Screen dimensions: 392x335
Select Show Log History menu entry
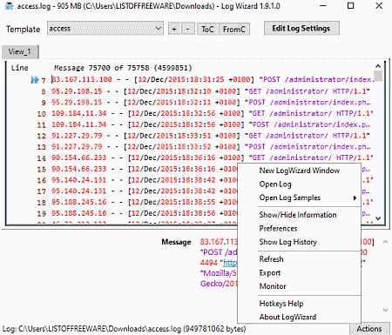300,242
